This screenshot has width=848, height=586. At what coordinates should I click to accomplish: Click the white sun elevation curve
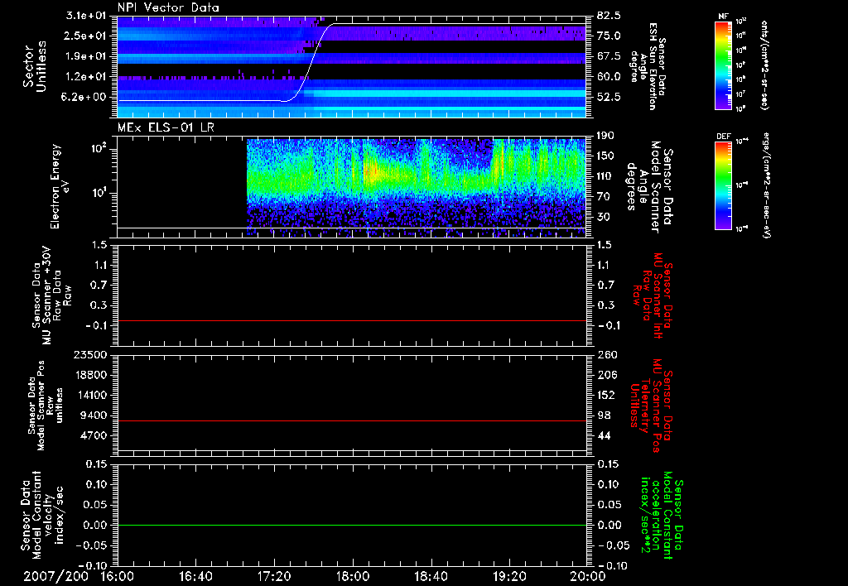click(x=311, y=63)
